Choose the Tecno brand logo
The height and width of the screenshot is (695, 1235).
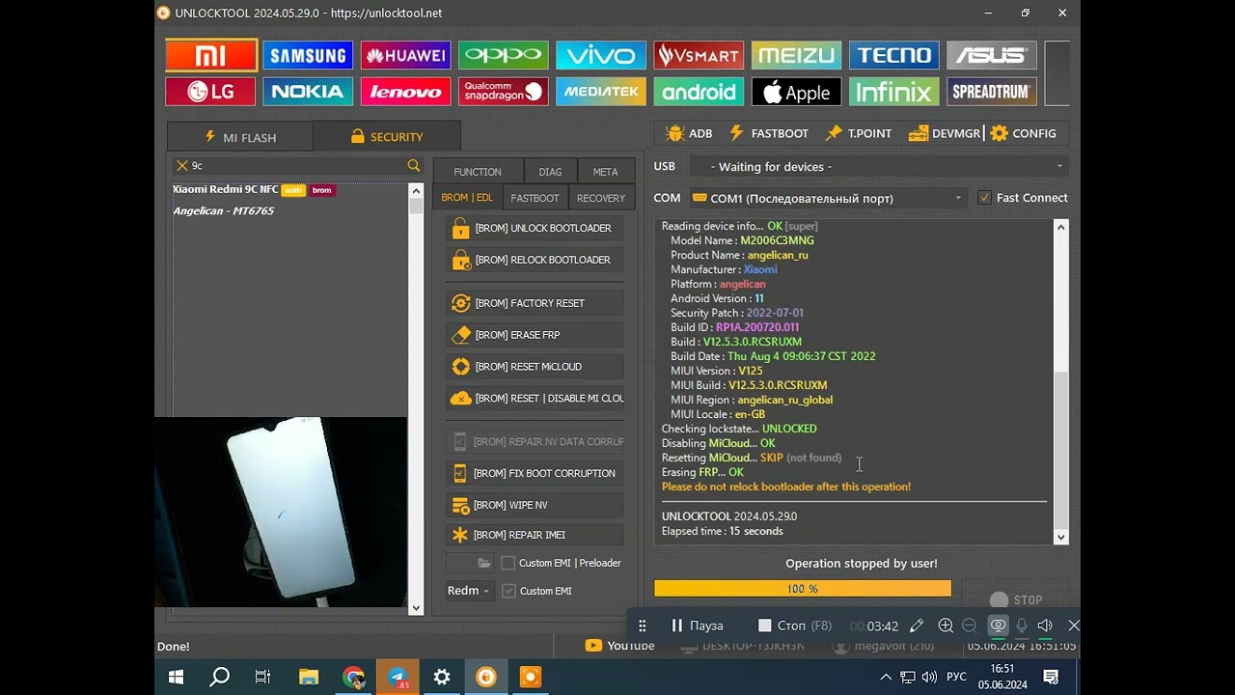click(x=894, y=55)
